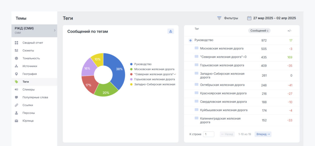Open the Ссылки link icon
The image size is (315, 146).
tap(17, 105)
